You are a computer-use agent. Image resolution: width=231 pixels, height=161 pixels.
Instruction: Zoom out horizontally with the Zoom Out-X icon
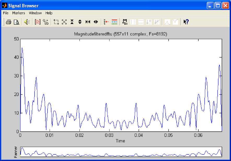(96, 22)
